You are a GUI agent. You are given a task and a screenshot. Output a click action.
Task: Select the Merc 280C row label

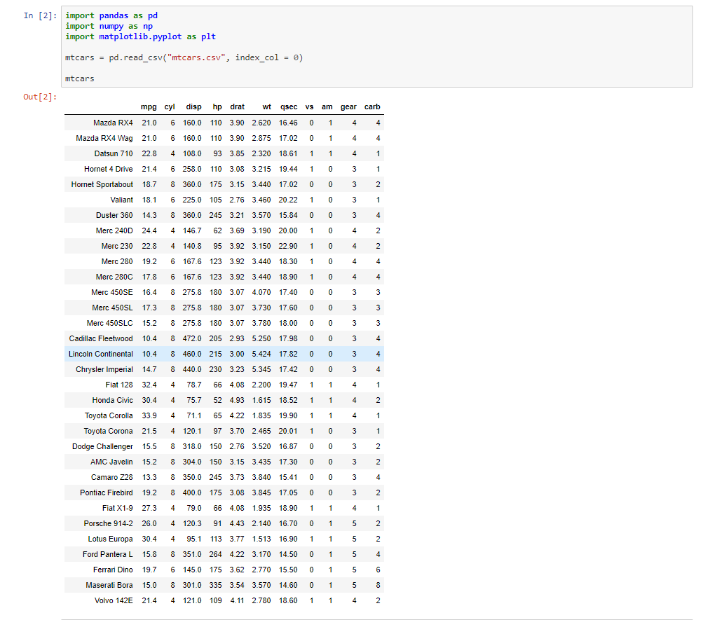(114, 277)
